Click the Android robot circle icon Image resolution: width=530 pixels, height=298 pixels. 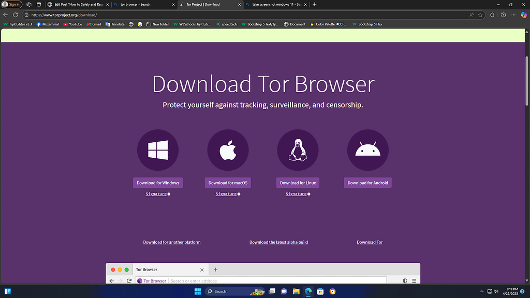tap(368, 150)
